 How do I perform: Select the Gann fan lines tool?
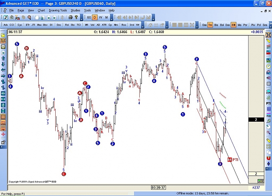pos(269,78)
